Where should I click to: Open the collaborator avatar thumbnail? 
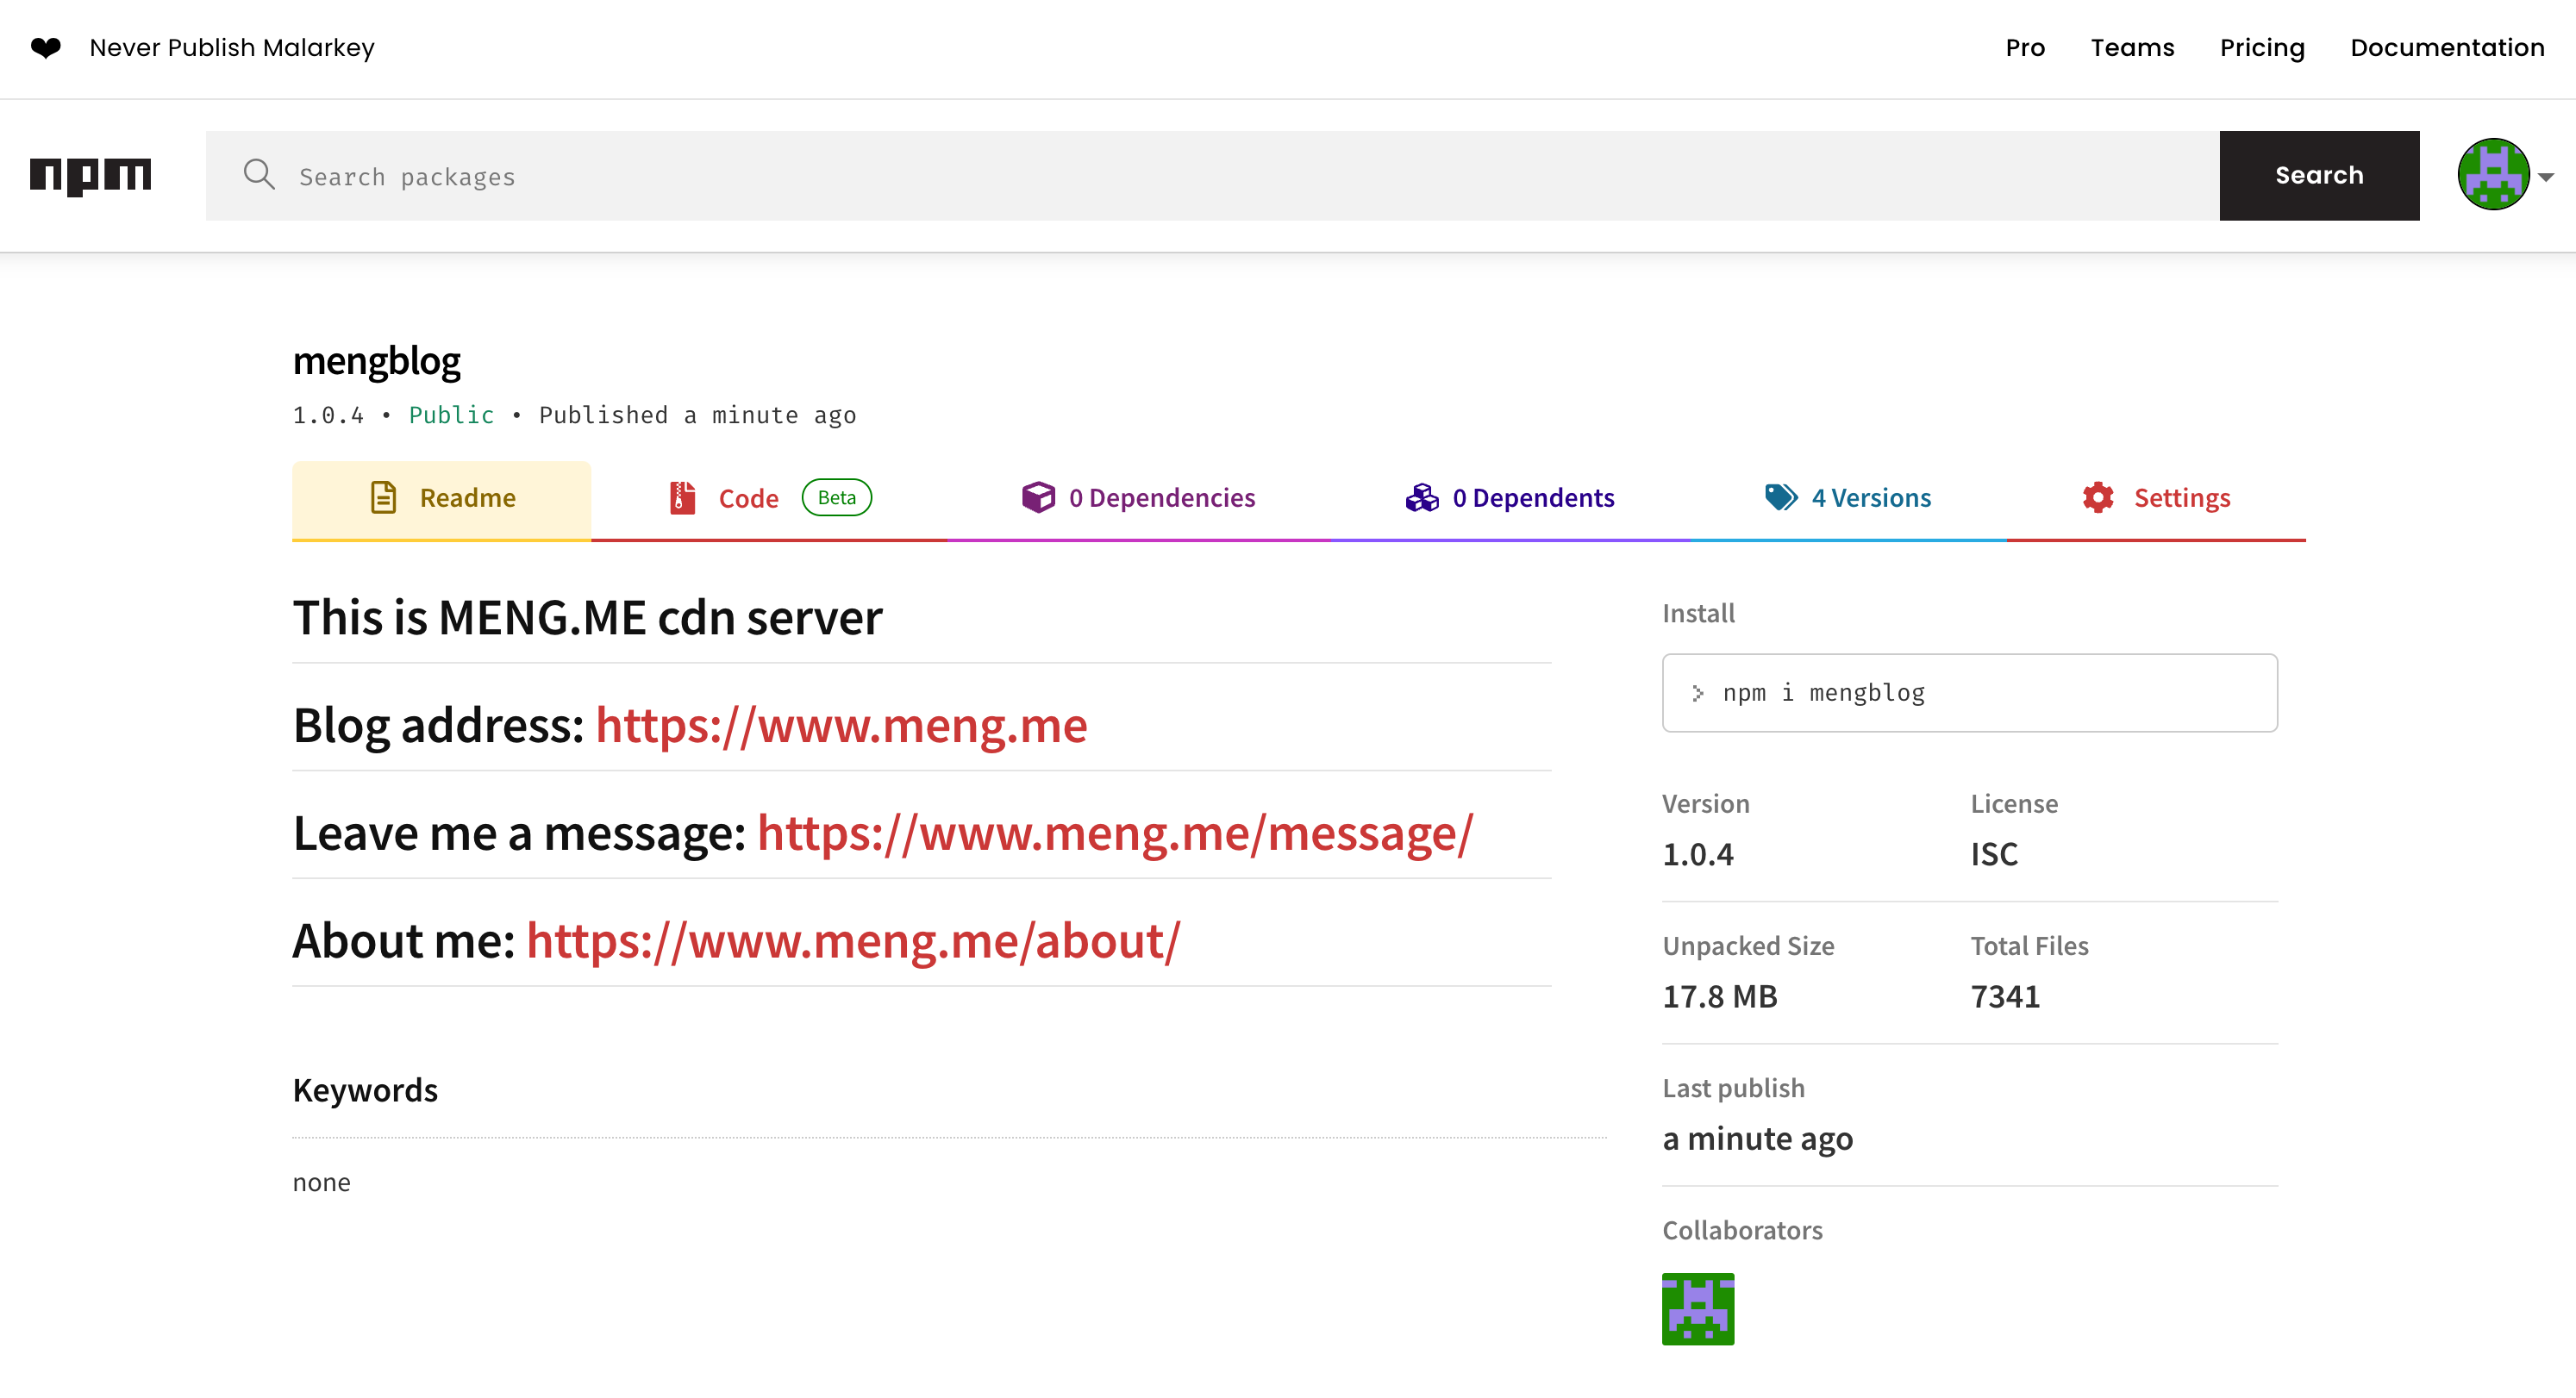(1698, 1309)
